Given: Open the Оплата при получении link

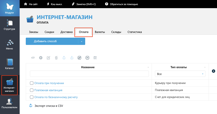Looking at the screenshot, I should (x=49, y=83).
